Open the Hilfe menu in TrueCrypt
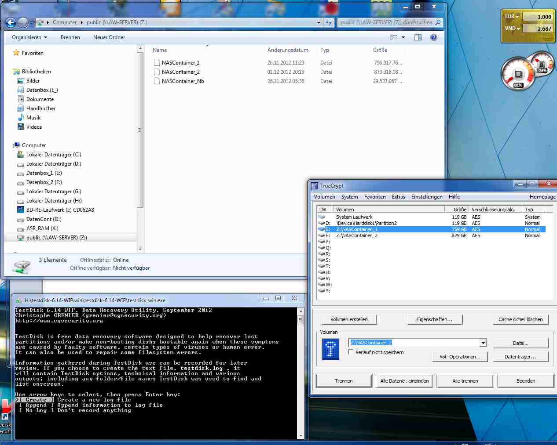The width and height of the screenshot is (557, 445). coord(454,197)
